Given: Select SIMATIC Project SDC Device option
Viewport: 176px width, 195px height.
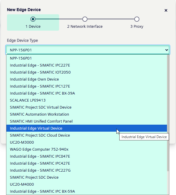Looking at the screenshot, I should 87,177.
